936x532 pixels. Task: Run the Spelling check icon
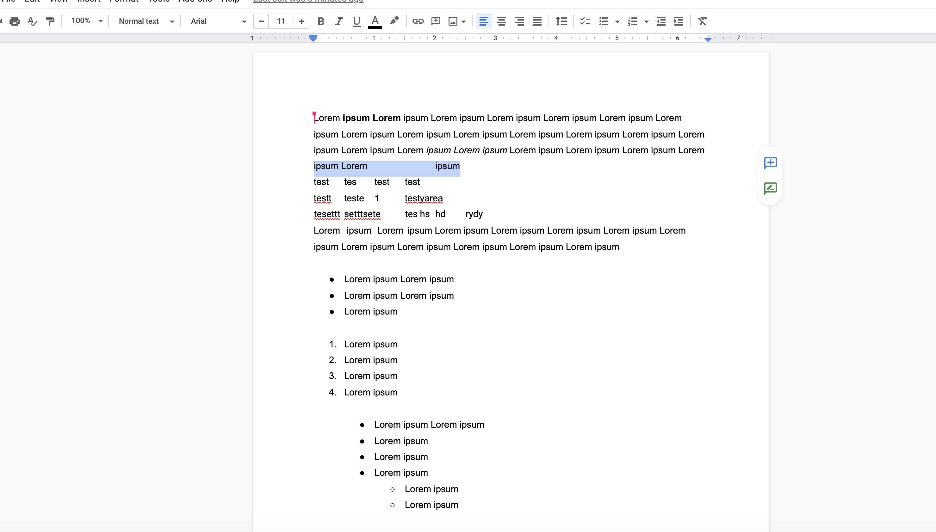point(33,21)
